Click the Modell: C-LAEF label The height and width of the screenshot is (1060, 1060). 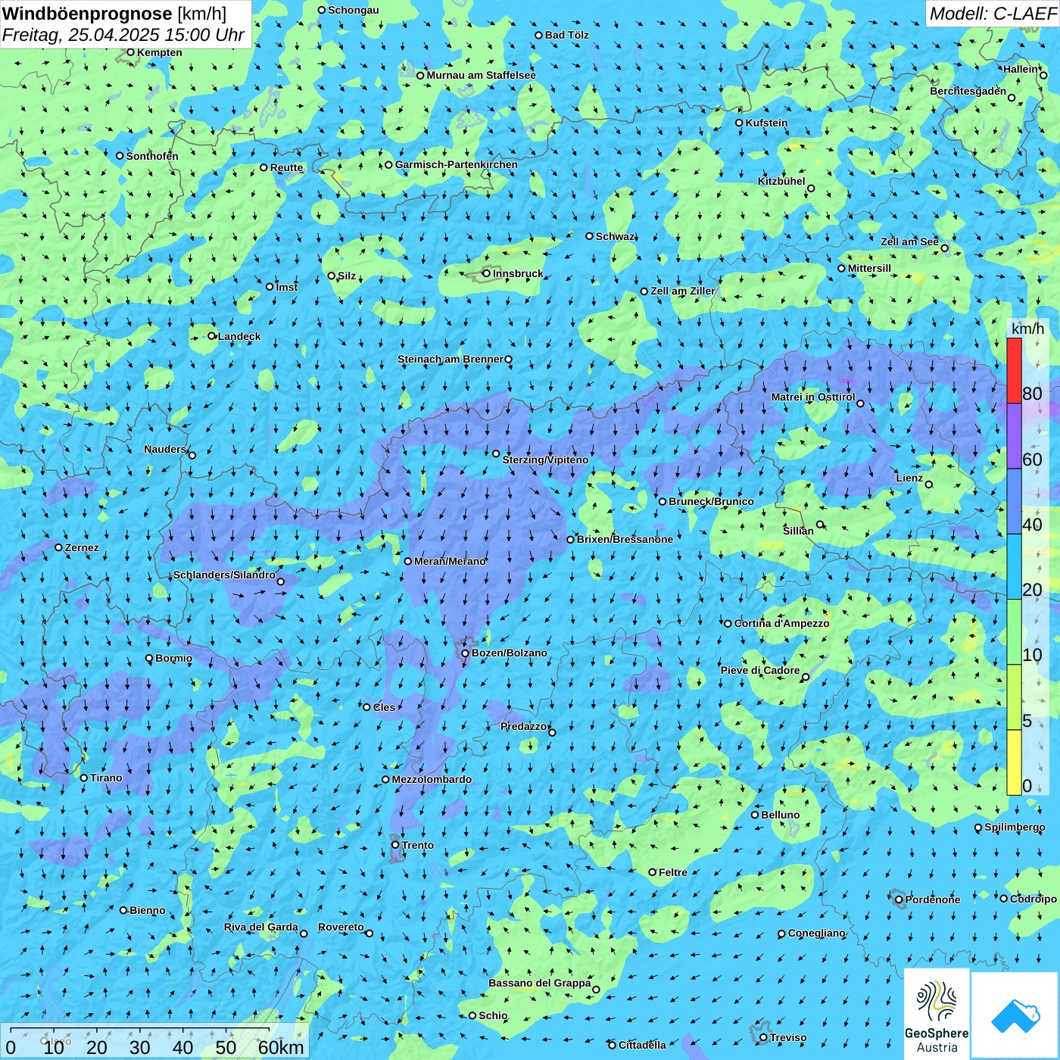993,14
